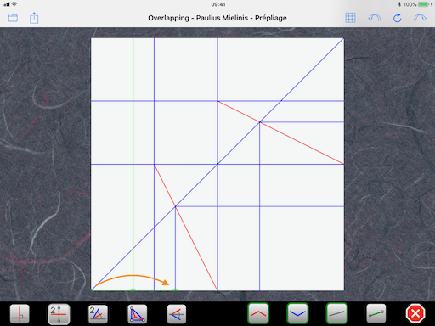435x326 pixels.
Task: Select the angle bisector tool
Action: (98, 313)
